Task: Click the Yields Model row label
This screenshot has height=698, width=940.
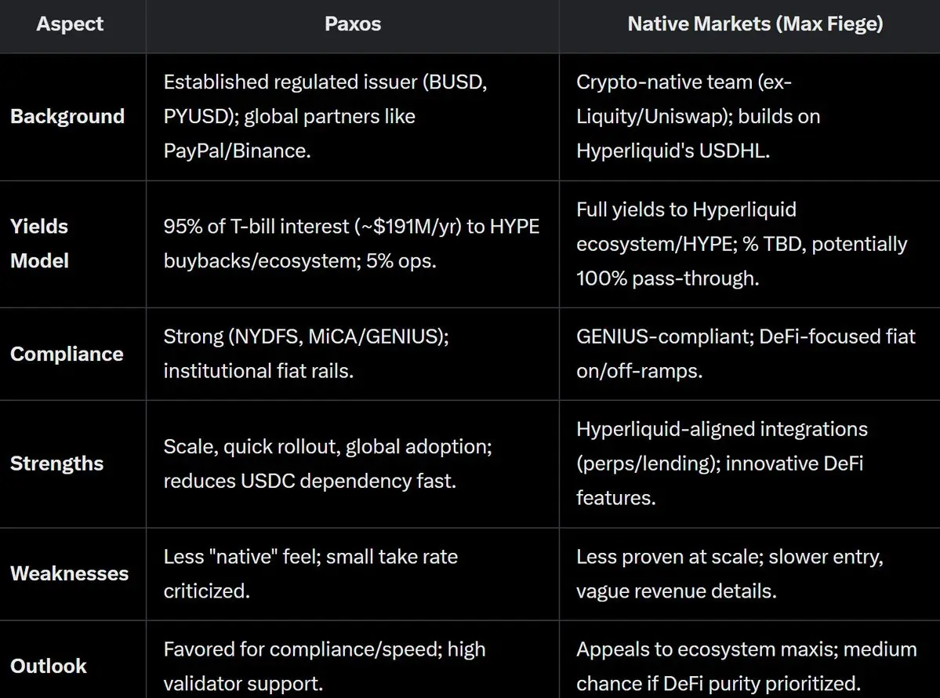Action: pyautogui.click(x=39, y=243)
